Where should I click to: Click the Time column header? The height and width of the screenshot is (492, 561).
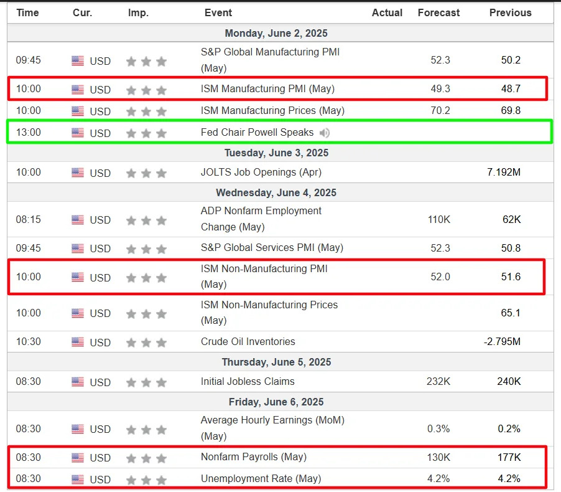point(27,13)
